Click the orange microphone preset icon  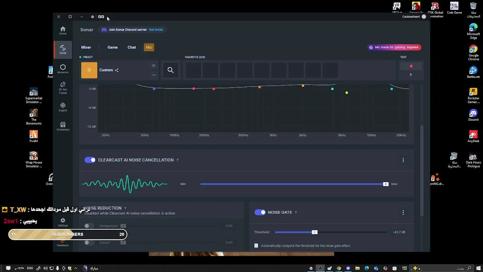click(x=89, y=70)
